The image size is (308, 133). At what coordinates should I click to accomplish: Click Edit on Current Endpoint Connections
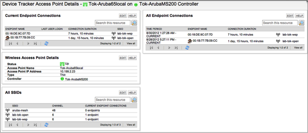coord(123,16)
